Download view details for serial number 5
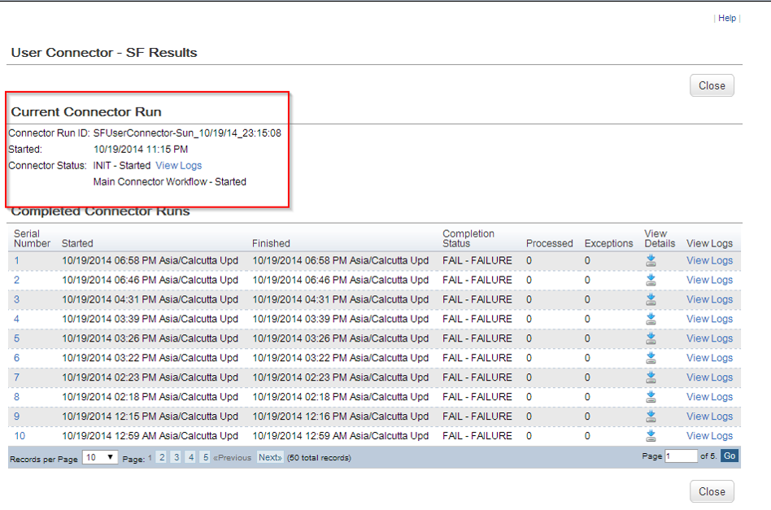Viewport: 771px width, 510px height. point(651,338)
